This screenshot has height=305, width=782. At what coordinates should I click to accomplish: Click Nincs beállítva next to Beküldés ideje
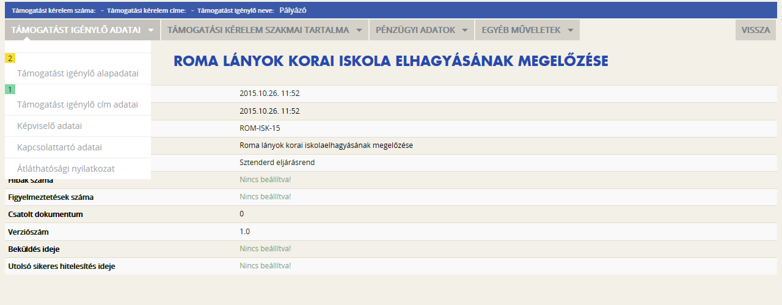point(265,249)
